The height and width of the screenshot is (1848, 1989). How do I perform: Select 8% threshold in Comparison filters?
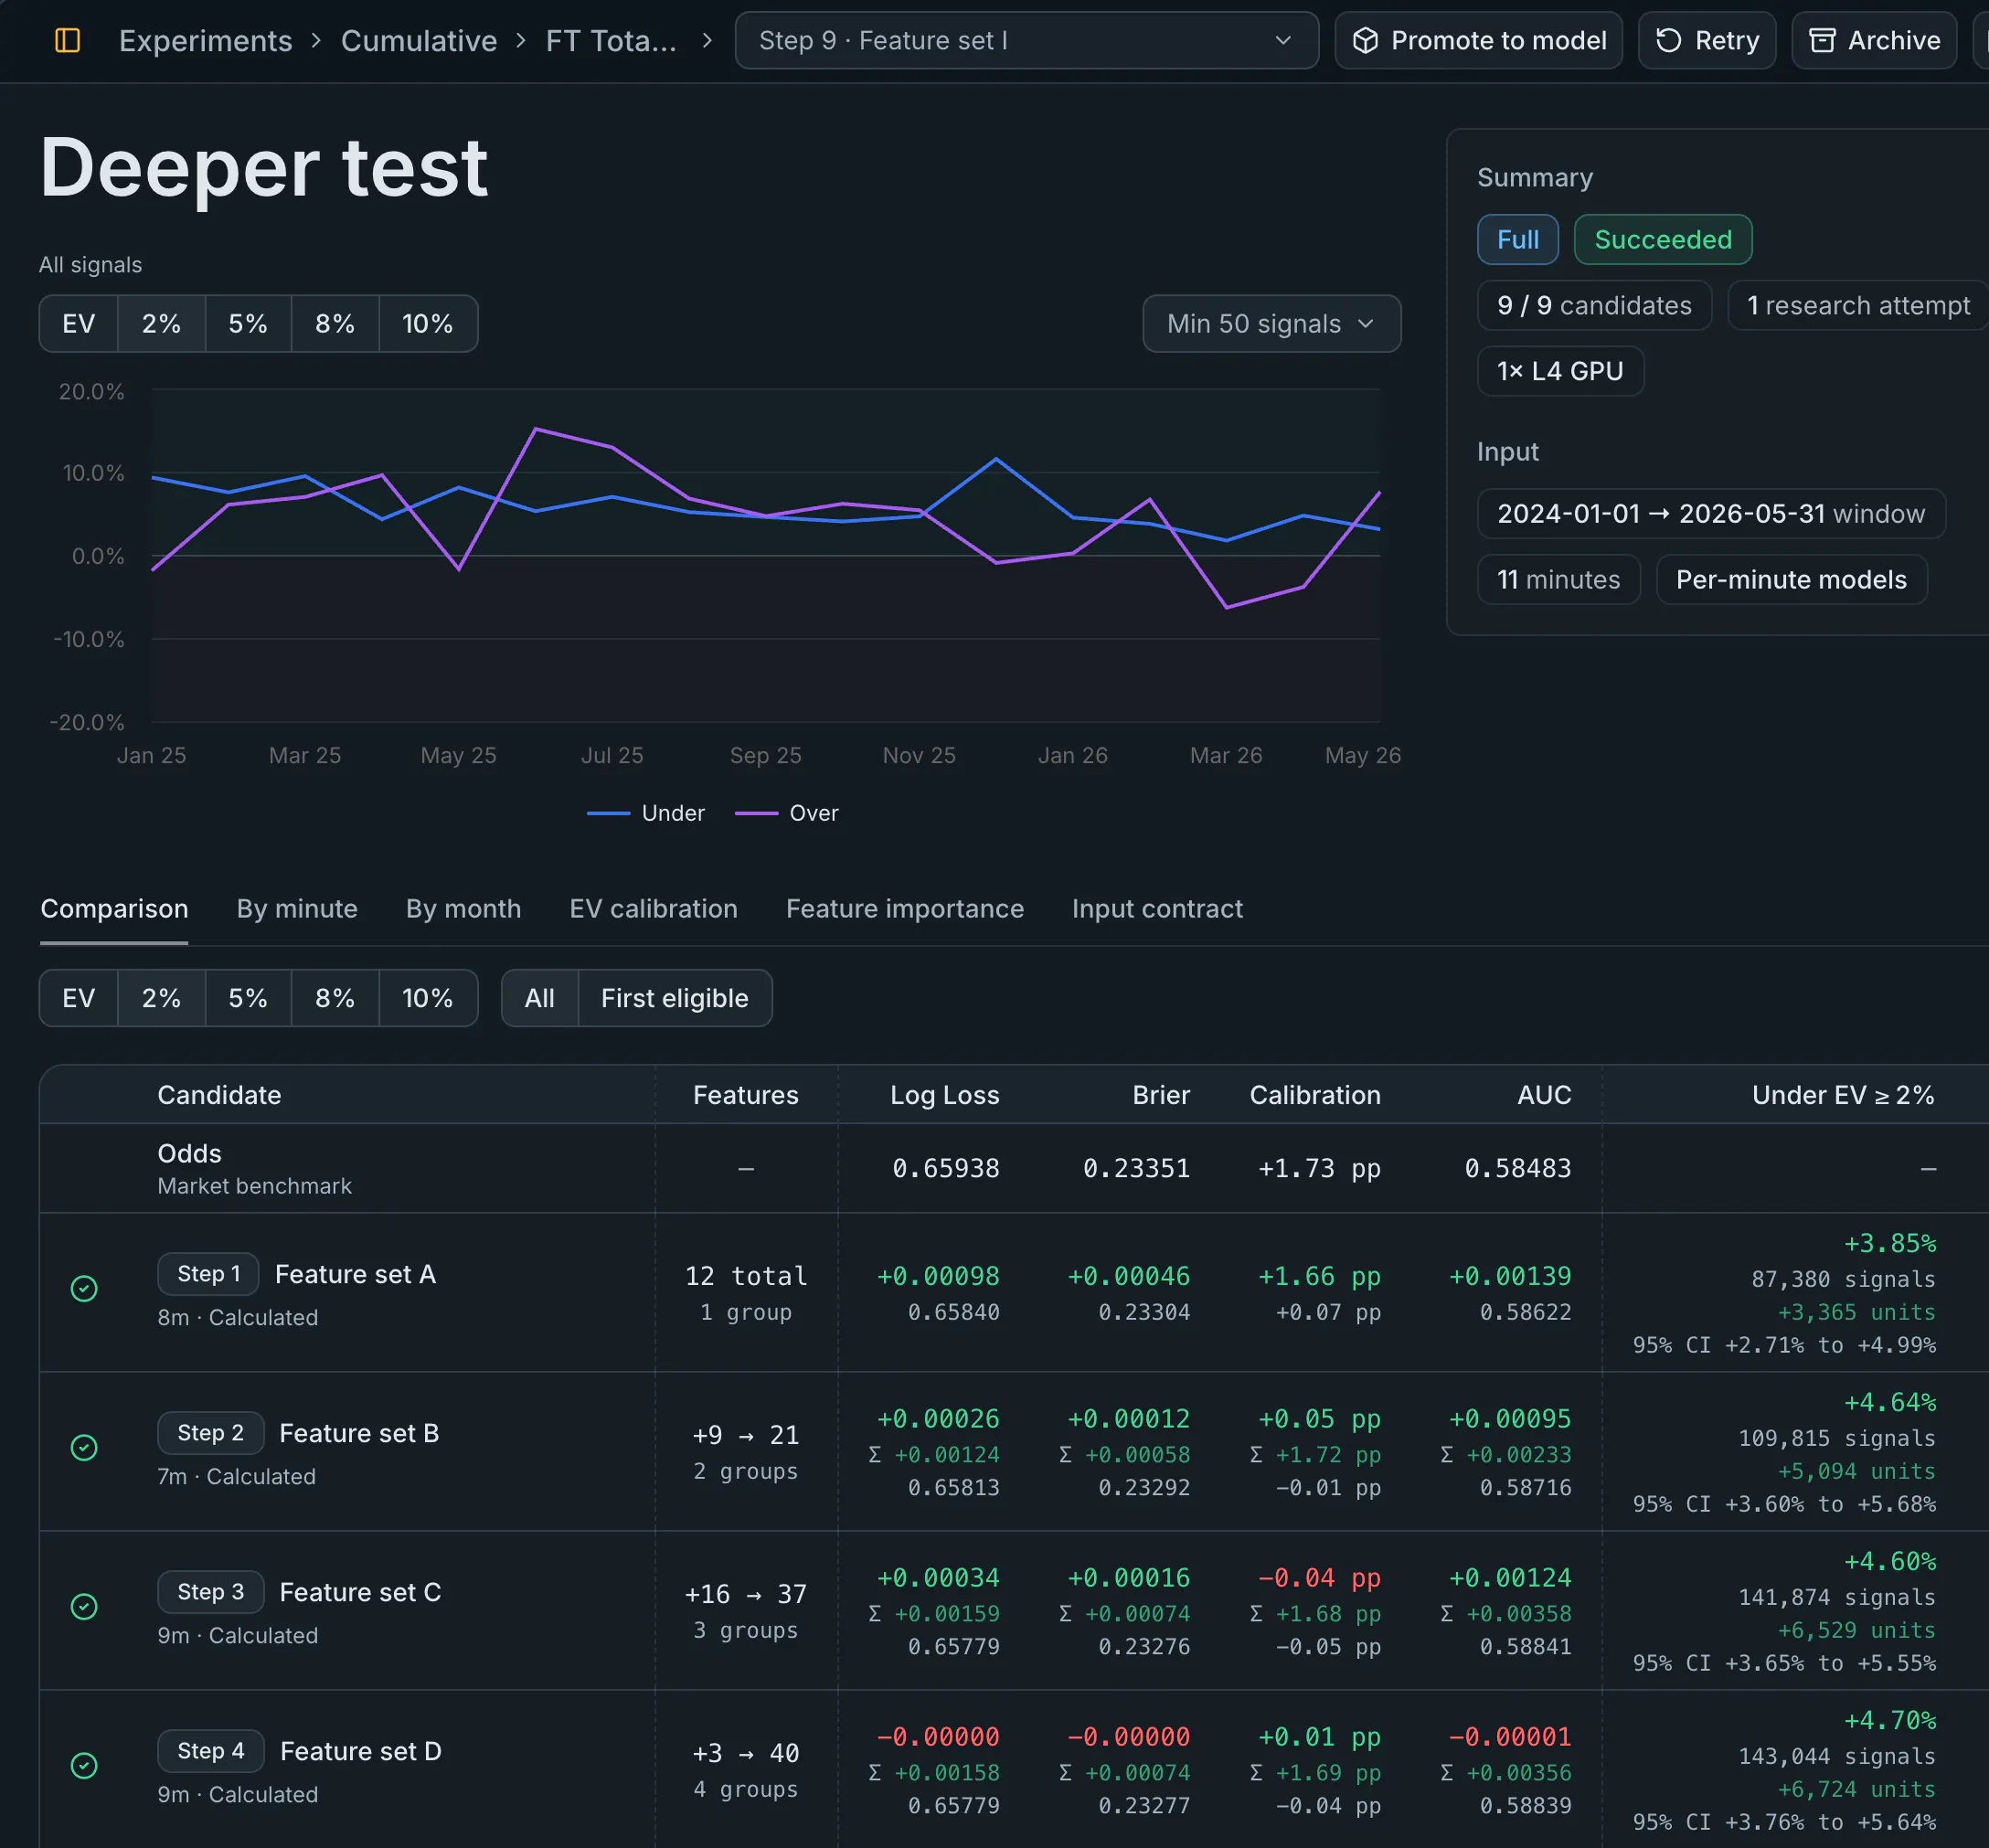coord(335,997)
